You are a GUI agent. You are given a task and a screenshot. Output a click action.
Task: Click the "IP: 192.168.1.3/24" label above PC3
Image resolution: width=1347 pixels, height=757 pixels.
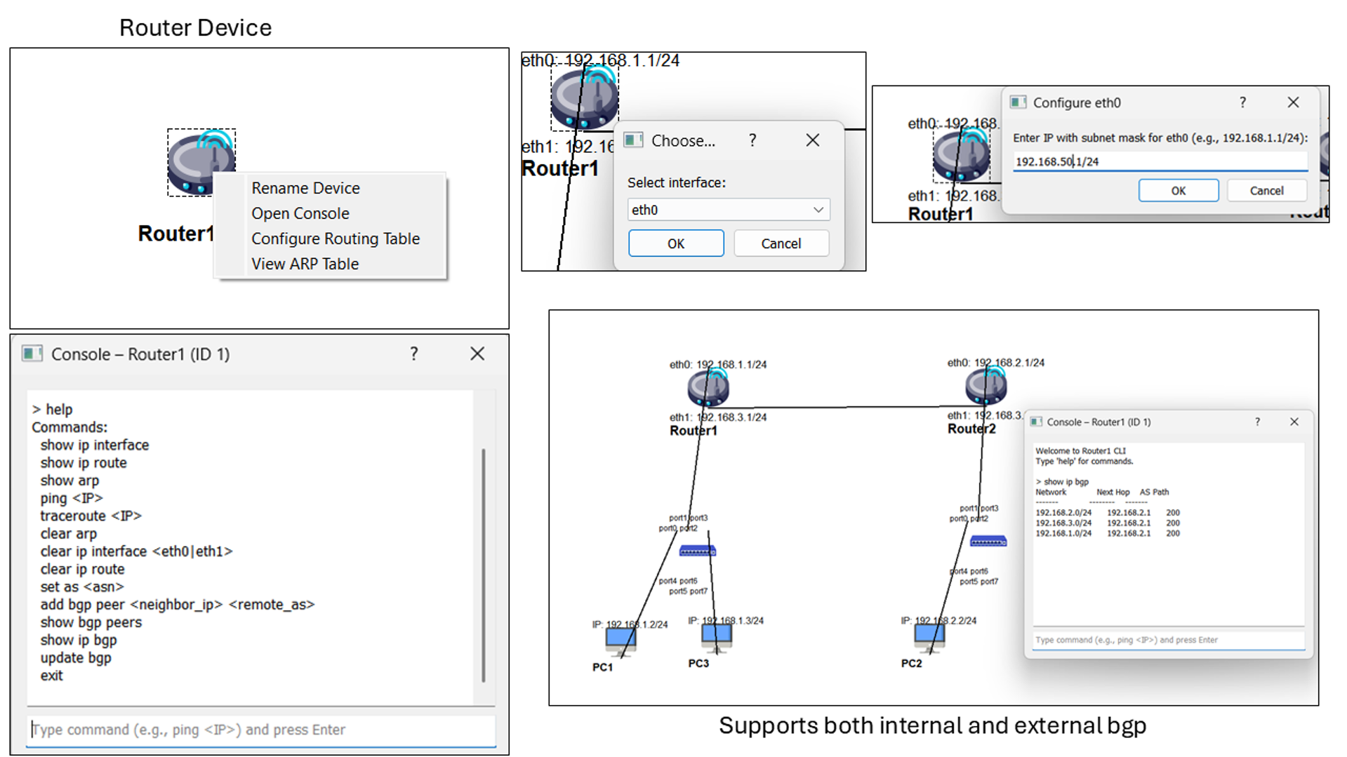coord(726,620)
